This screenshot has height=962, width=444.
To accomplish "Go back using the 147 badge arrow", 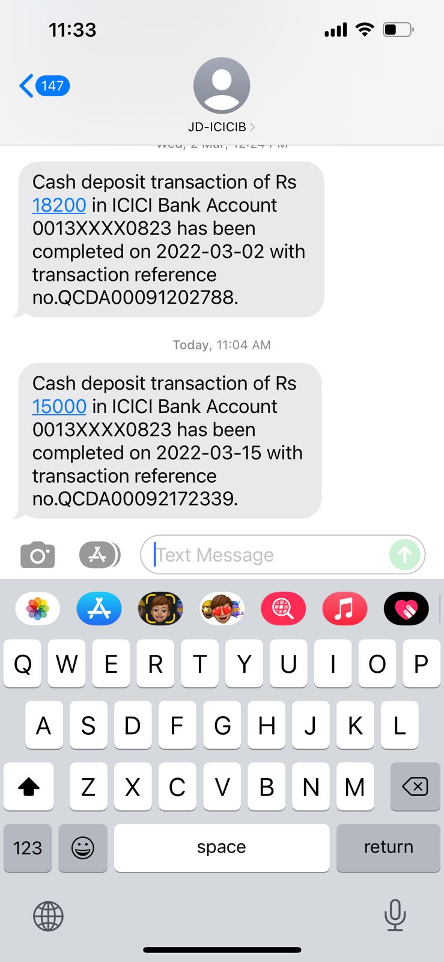I will 44,86.
